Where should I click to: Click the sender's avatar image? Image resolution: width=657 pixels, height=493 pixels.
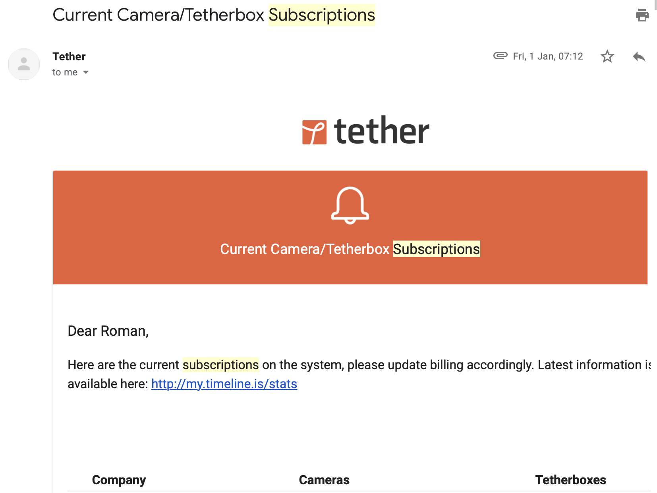(23, 64)
